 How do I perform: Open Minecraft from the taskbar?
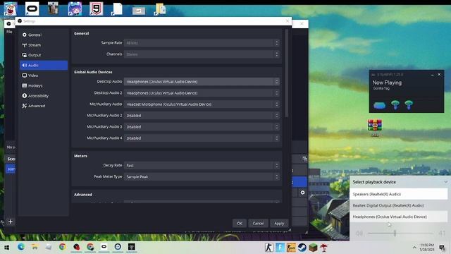[x=313, y=248]
